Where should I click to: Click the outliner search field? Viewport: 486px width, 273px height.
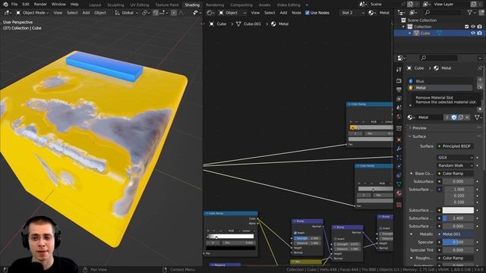click(x=443, y=12)
